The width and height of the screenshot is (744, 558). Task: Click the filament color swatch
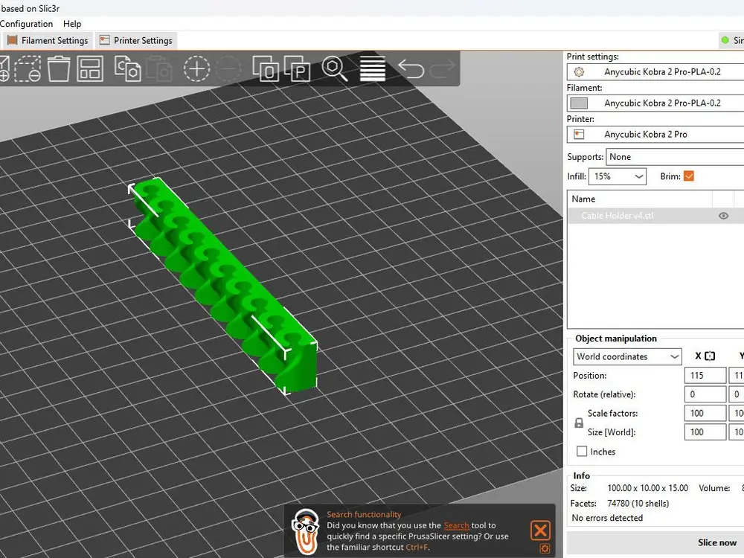(579, 103)
